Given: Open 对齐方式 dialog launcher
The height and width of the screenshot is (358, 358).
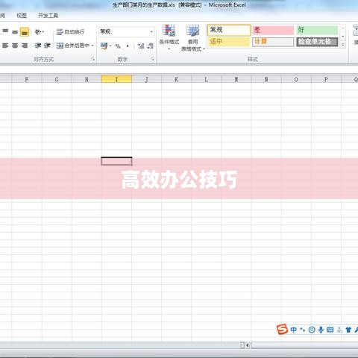Looking at the screenshot, I should [93, 59].
